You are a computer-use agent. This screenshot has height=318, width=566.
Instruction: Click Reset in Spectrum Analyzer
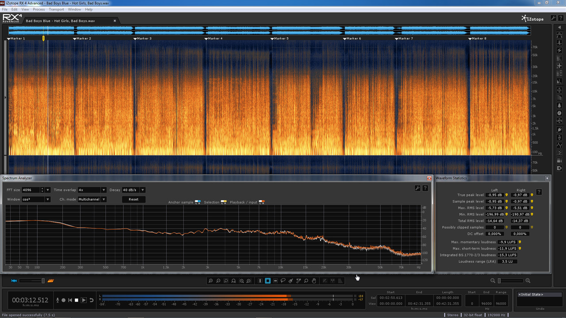coord(134,199)
